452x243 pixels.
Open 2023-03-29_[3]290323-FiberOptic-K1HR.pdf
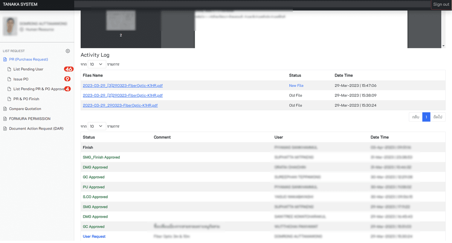pos(123,86)
